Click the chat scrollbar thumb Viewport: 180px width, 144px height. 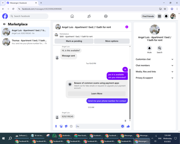130,94
